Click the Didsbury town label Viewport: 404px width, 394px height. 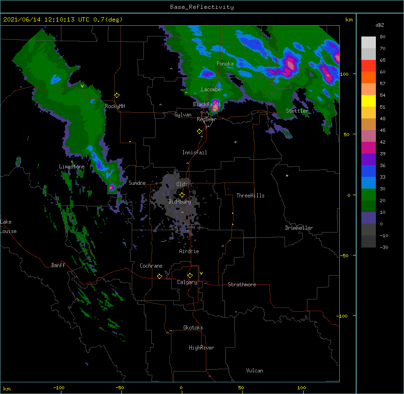180,202
